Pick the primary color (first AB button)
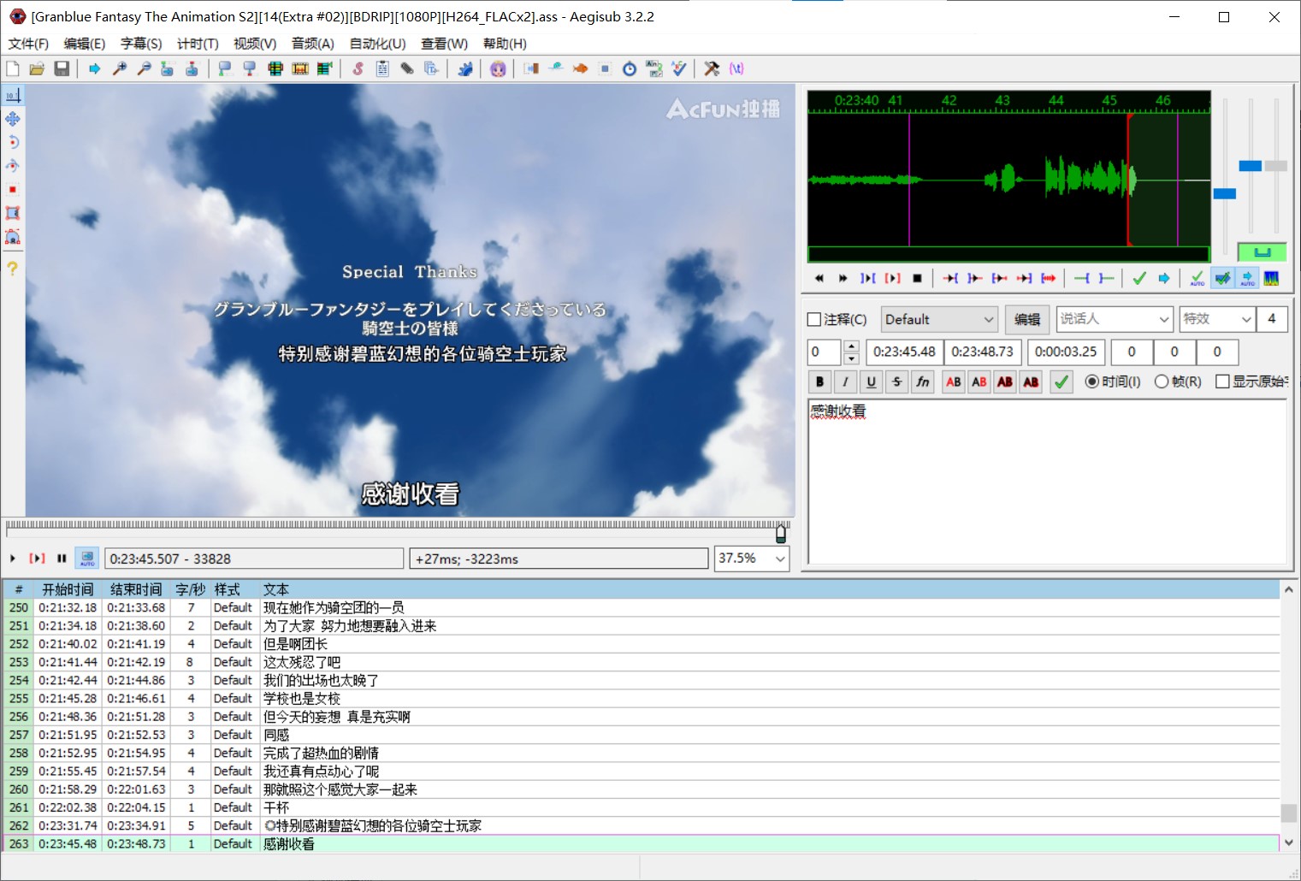The height and width of the screenshot is (881, 1301). click(x=954, y=381)
